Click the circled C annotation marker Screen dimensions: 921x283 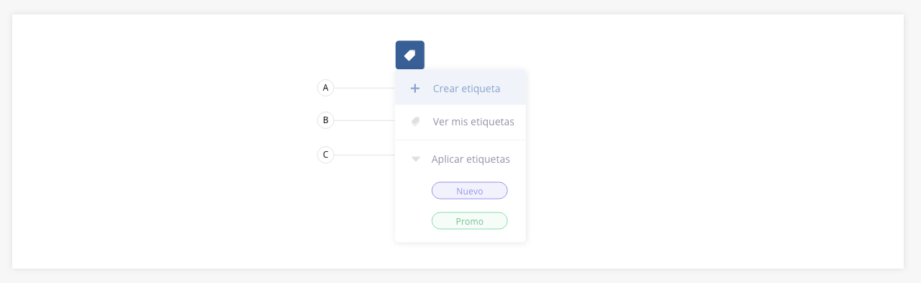(325, 155)
